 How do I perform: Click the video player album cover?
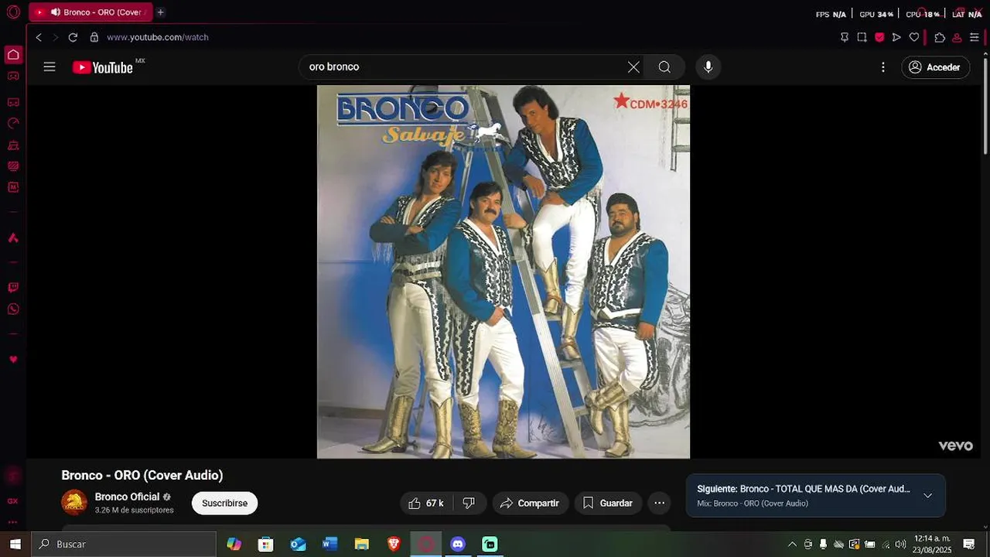504,272
